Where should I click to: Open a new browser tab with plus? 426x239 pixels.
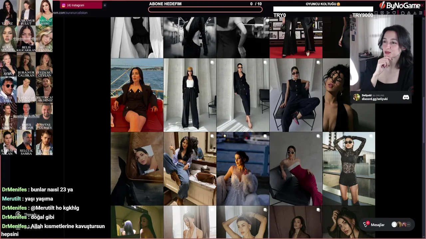pos(105,5)
